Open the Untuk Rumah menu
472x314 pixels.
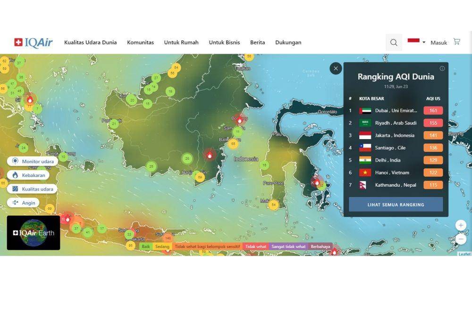[x=181, y=42]
